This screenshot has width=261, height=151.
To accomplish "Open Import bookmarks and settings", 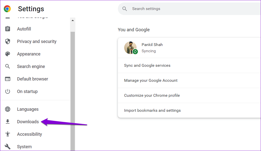I will [189, 110].
